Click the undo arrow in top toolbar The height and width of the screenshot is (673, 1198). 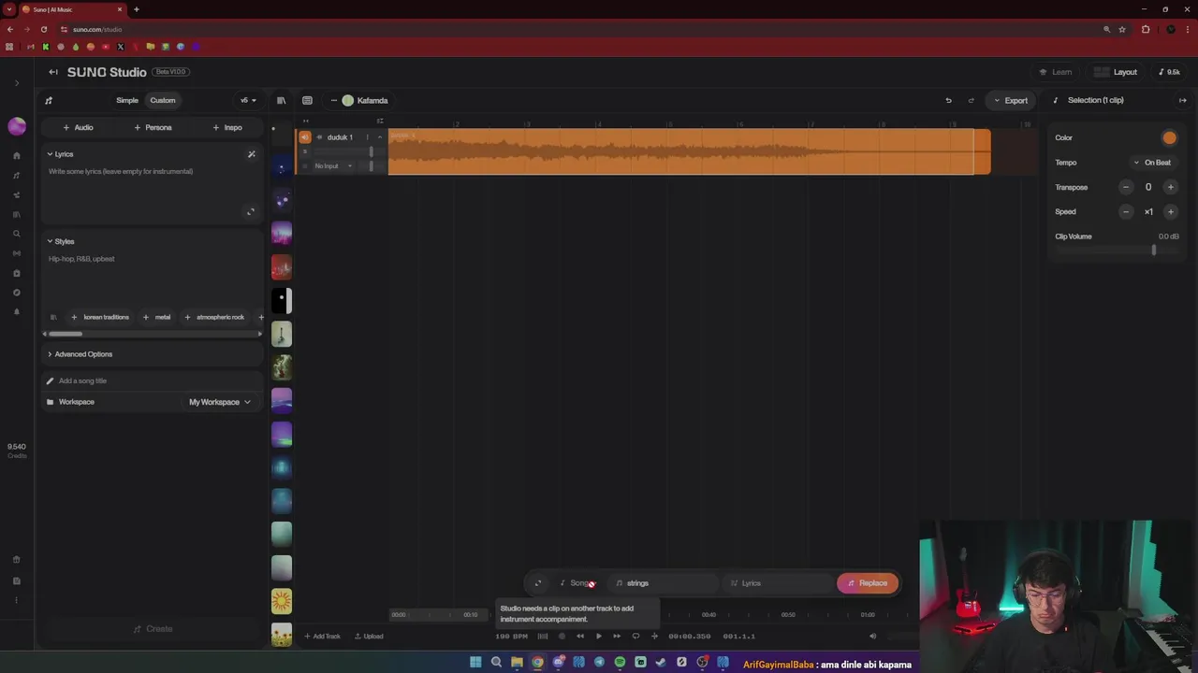point(948,100)
